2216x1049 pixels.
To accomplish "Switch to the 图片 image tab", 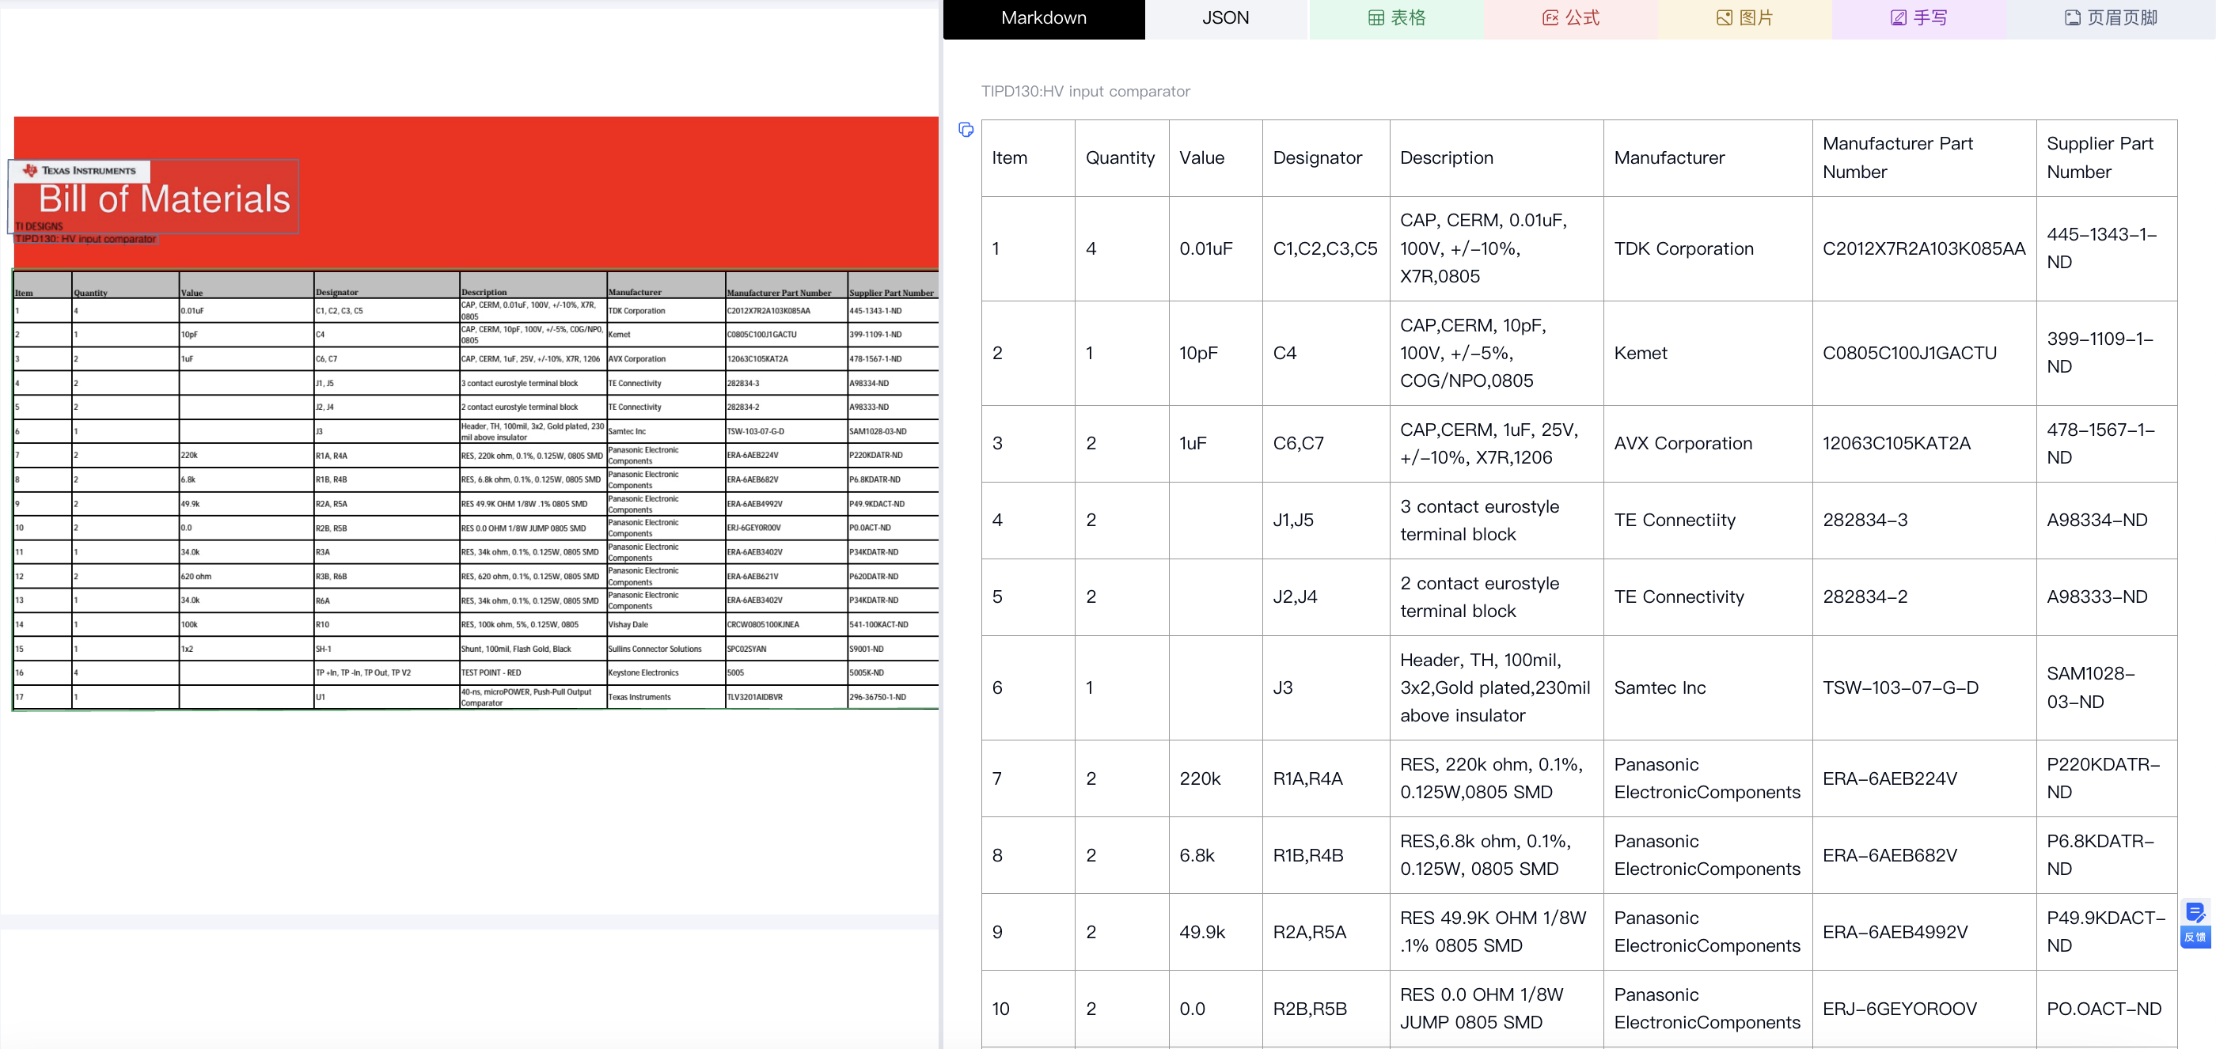I will point(1744,18).
